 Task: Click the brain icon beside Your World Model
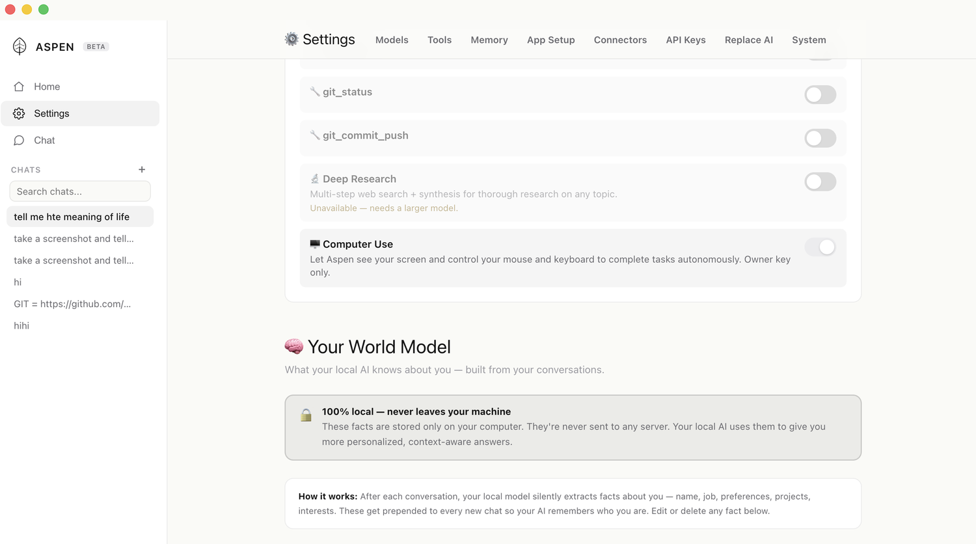click(294, 346)
